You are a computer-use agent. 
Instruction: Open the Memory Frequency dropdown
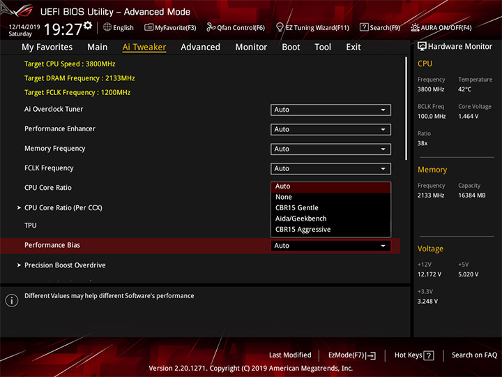click(330, 149)
